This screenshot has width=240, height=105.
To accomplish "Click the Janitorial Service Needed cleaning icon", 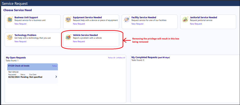I will (x=185, y=20).
